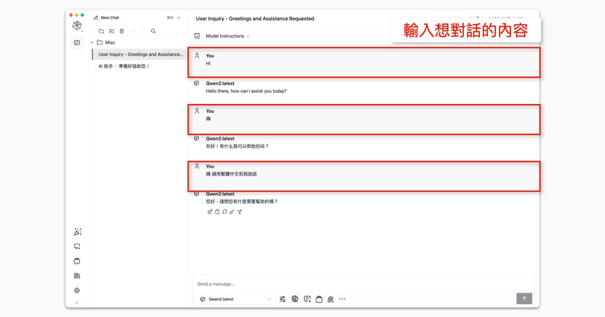Open the chats view in the sidebar
The width and height of the screenshot is (605, 317).
(x=77, y=43)
